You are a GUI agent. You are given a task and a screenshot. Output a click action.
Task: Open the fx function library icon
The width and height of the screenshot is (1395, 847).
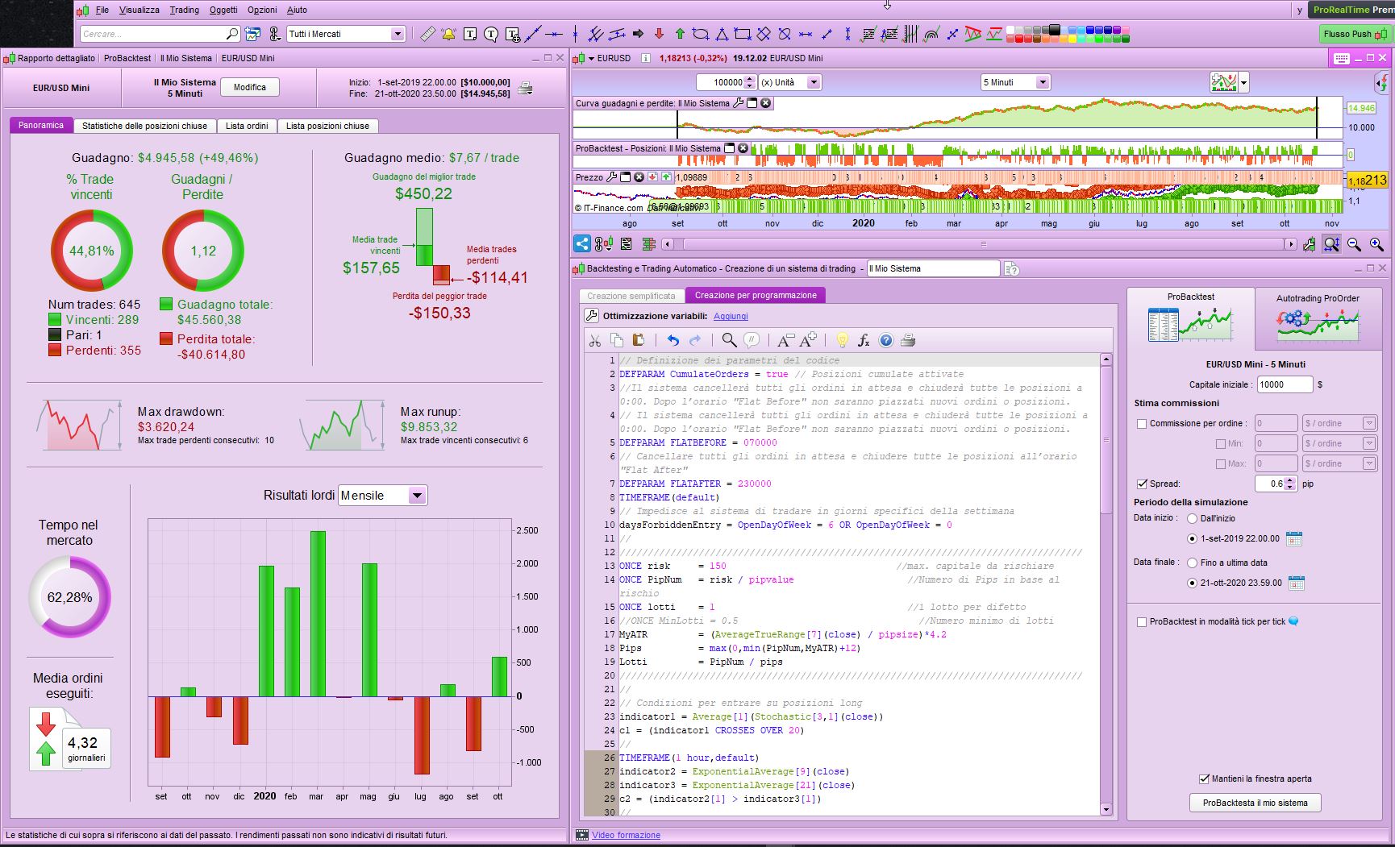[864, 340]
